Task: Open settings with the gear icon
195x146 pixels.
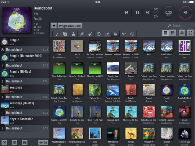Action: (182, 33)
